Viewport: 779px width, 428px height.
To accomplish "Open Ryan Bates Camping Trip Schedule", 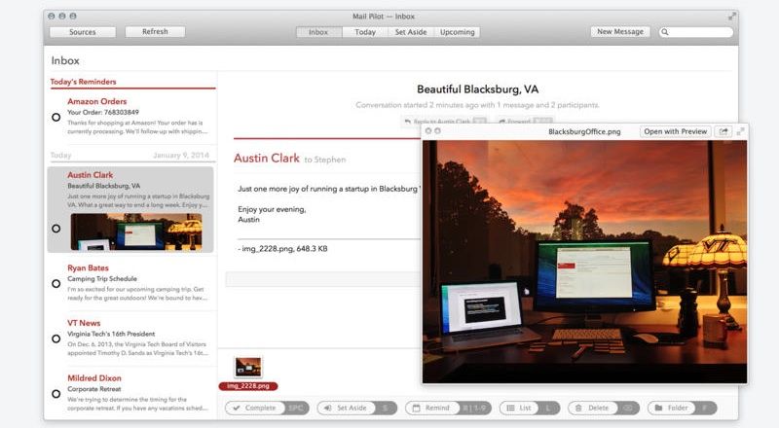I will [131, 283].
